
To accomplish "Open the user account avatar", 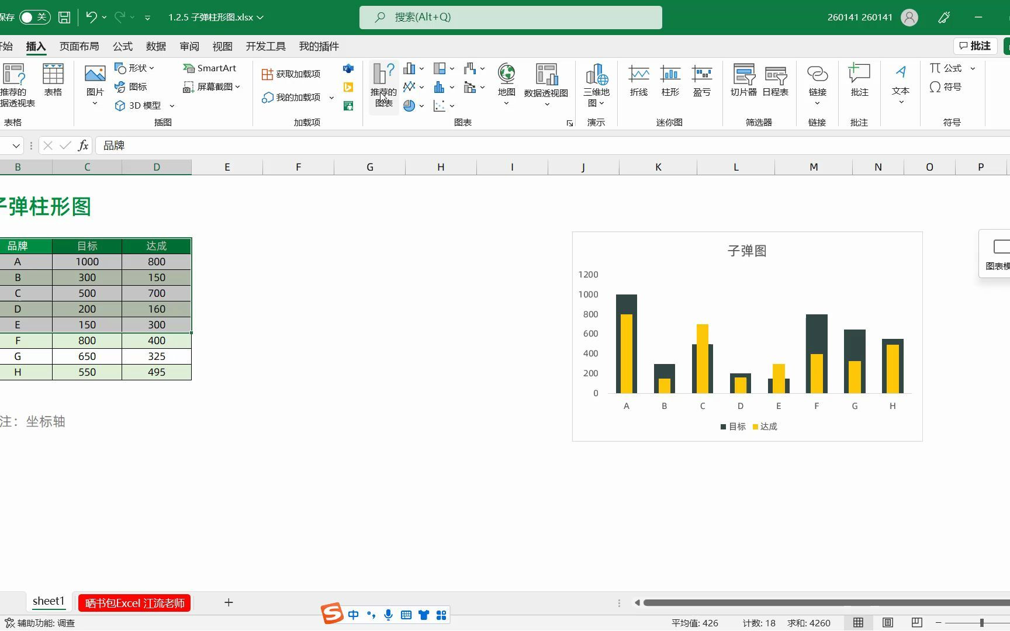I will coord(909,17).
